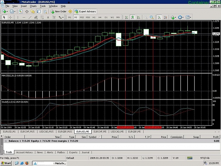Screen dimensions: 221x166
Task: Switch to the MN monthly timeframe
Action: (118, 17)
